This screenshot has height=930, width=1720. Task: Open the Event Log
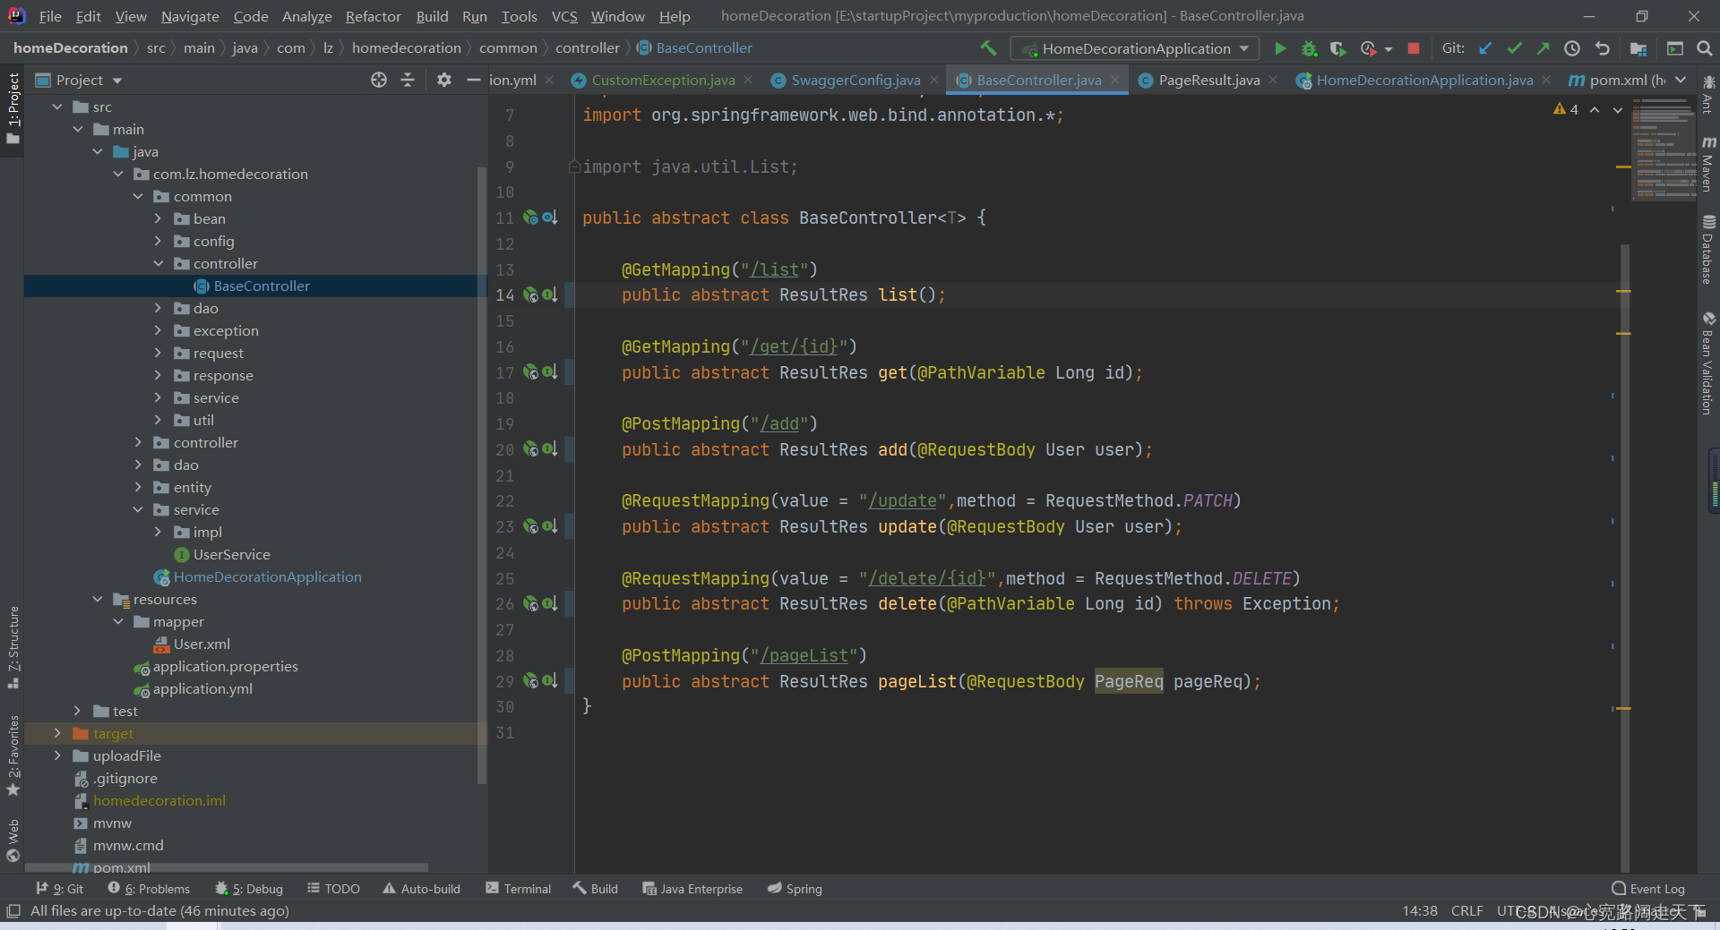1647,889
